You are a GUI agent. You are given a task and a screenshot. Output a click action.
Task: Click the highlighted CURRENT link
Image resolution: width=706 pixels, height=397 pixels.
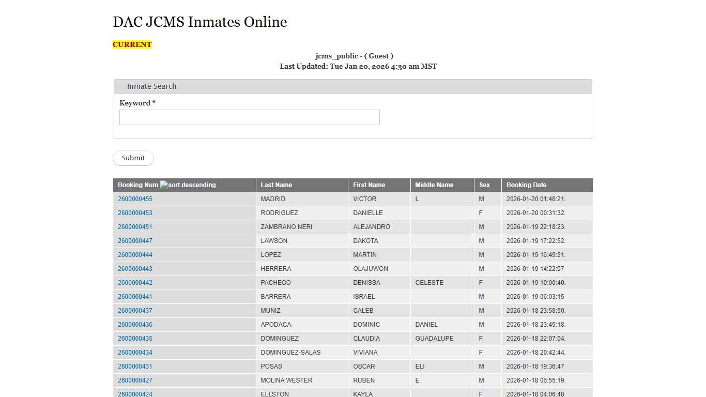132,44
